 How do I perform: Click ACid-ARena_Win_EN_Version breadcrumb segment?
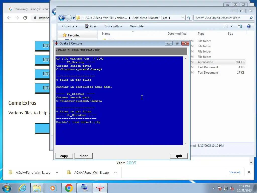point(106,18)
